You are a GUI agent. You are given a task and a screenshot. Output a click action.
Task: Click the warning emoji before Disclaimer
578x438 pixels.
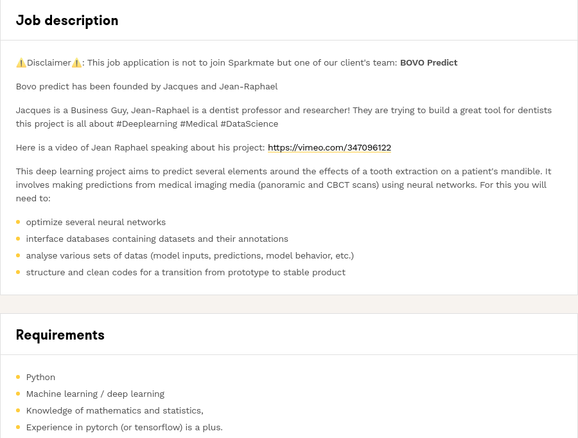21,63
